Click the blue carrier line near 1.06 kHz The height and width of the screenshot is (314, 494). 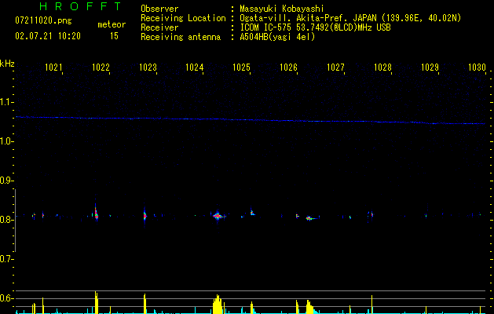tap(251, 120)
